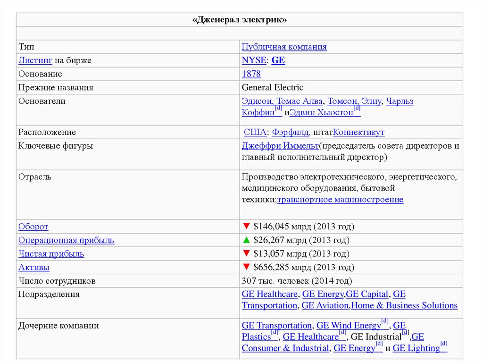Viewport: 483px width, 362px height.
Task: Click the red down arrow beside $656,285 млрд
Action: coord(245,267)
